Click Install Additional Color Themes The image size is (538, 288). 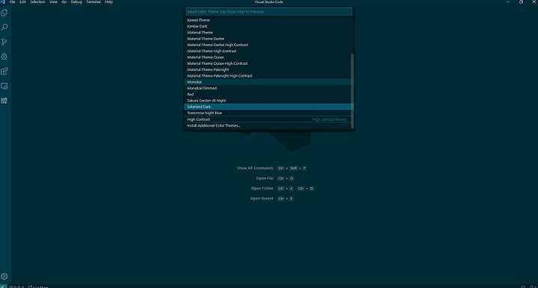[269, 125]
